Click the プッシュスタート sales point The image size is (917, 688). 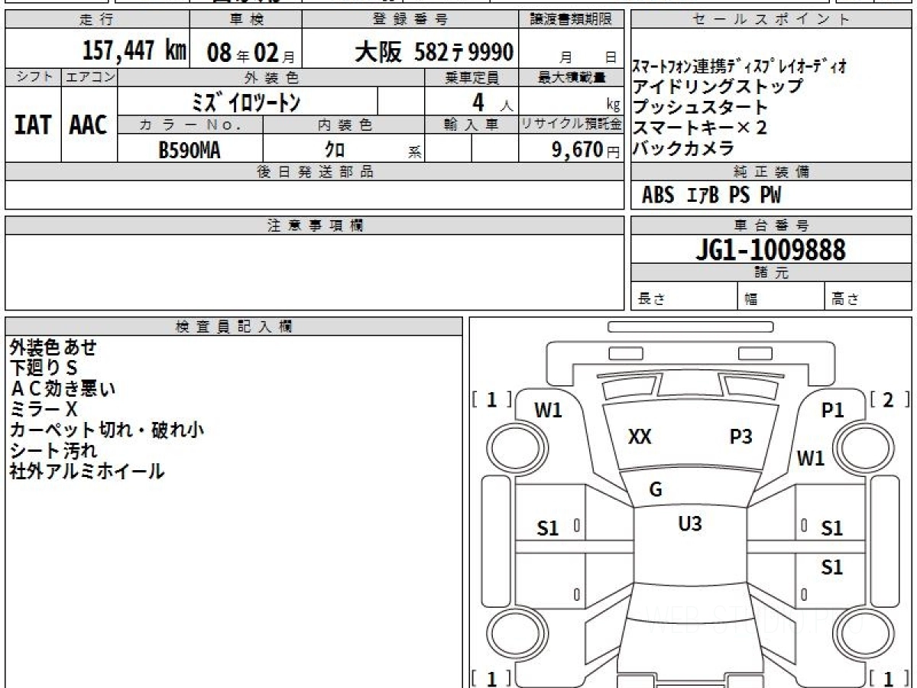click(700, 107)
